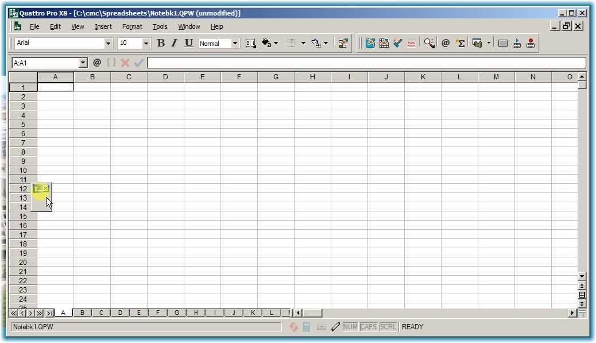Open the Arial font name dropdown
The width and height of the screenshot is (596, 343).
(x=109, y=44)
